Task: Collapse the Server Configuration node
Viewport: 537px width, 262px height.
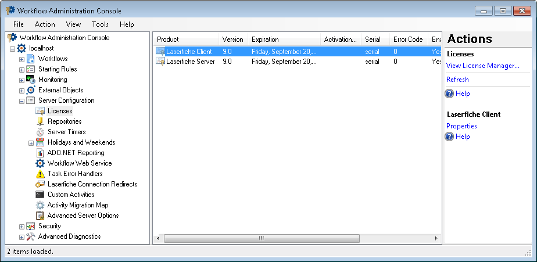Action: click(x=22, y=101)
